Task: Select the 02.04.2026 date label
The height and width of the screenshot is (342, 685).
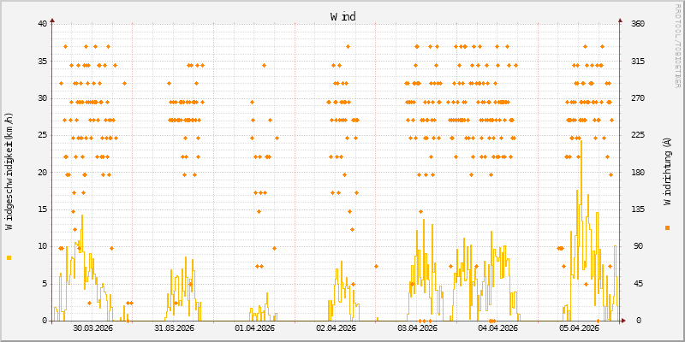Action: click(336, 327)
